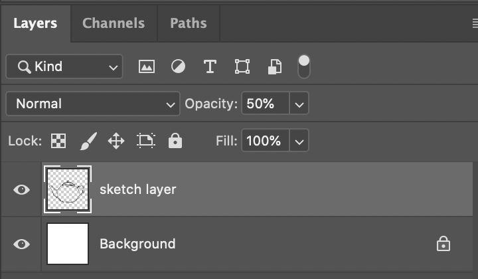478x279 pixels.
Task: Lock image pixels brush icon
Action: (x=88, y=141)
